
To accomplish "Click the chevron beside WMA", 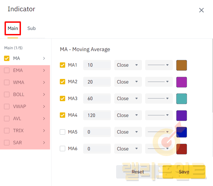I will coord(44,82).
